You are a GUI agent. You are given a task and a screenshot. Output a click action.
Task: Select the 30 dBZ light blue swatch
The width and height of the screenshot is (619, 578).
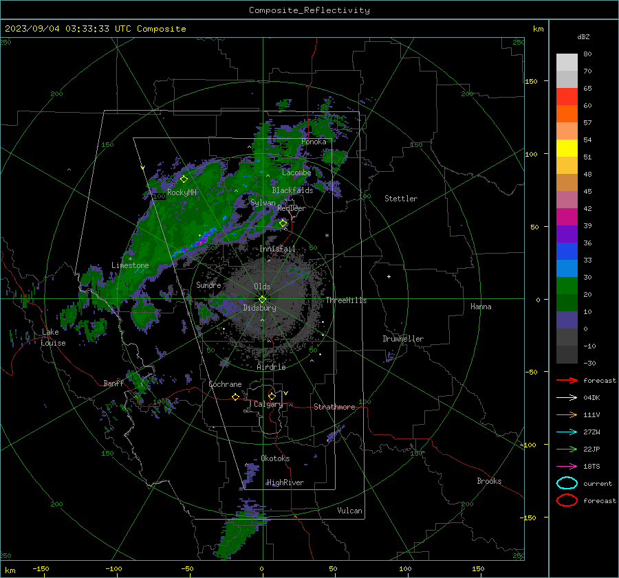tap(567, 268)
